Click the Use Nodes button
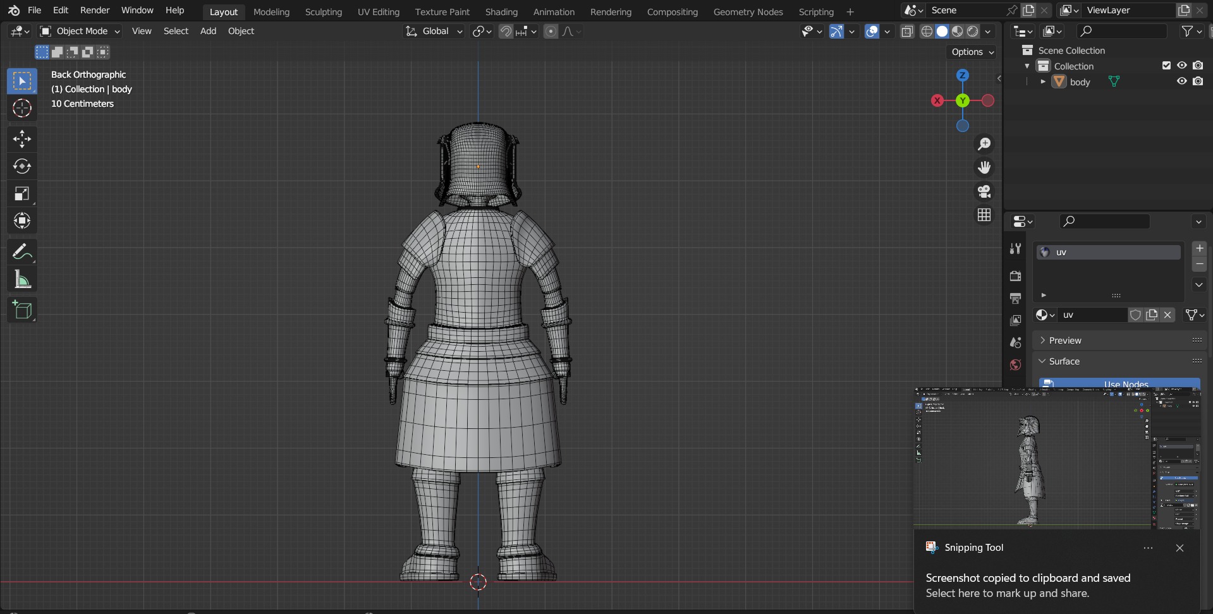Viewport: 1213px width, 614px height. pyautogui.click(x=1119, y=383)
